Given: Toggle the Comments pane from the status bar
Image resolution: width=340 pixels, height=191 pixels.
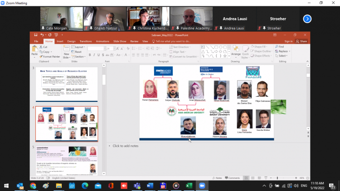Looking at the screenshot, I should [232, 178].
